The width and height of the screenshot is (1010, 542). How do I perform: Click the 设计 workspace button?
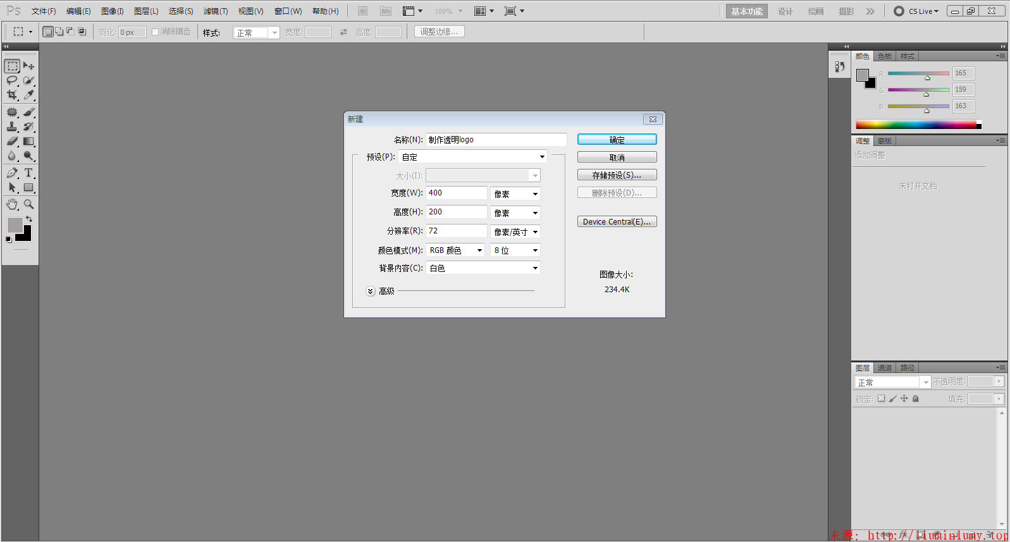click(785, 11)
